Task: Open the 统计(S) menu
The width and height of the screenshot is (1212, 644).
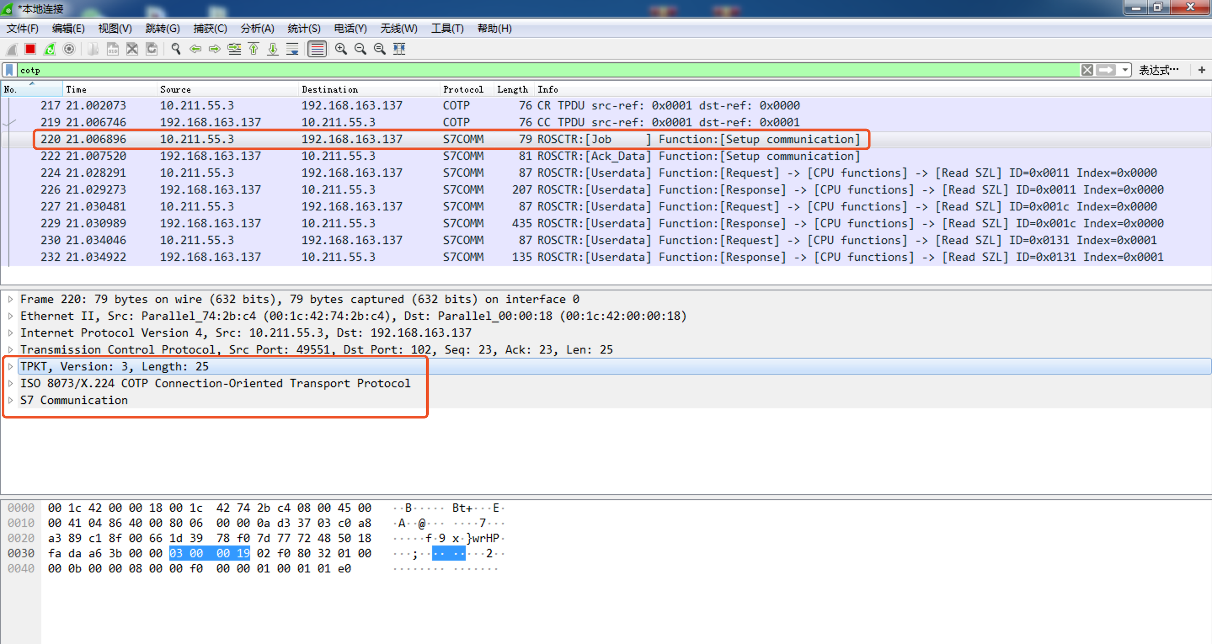Action: point(304,29)
